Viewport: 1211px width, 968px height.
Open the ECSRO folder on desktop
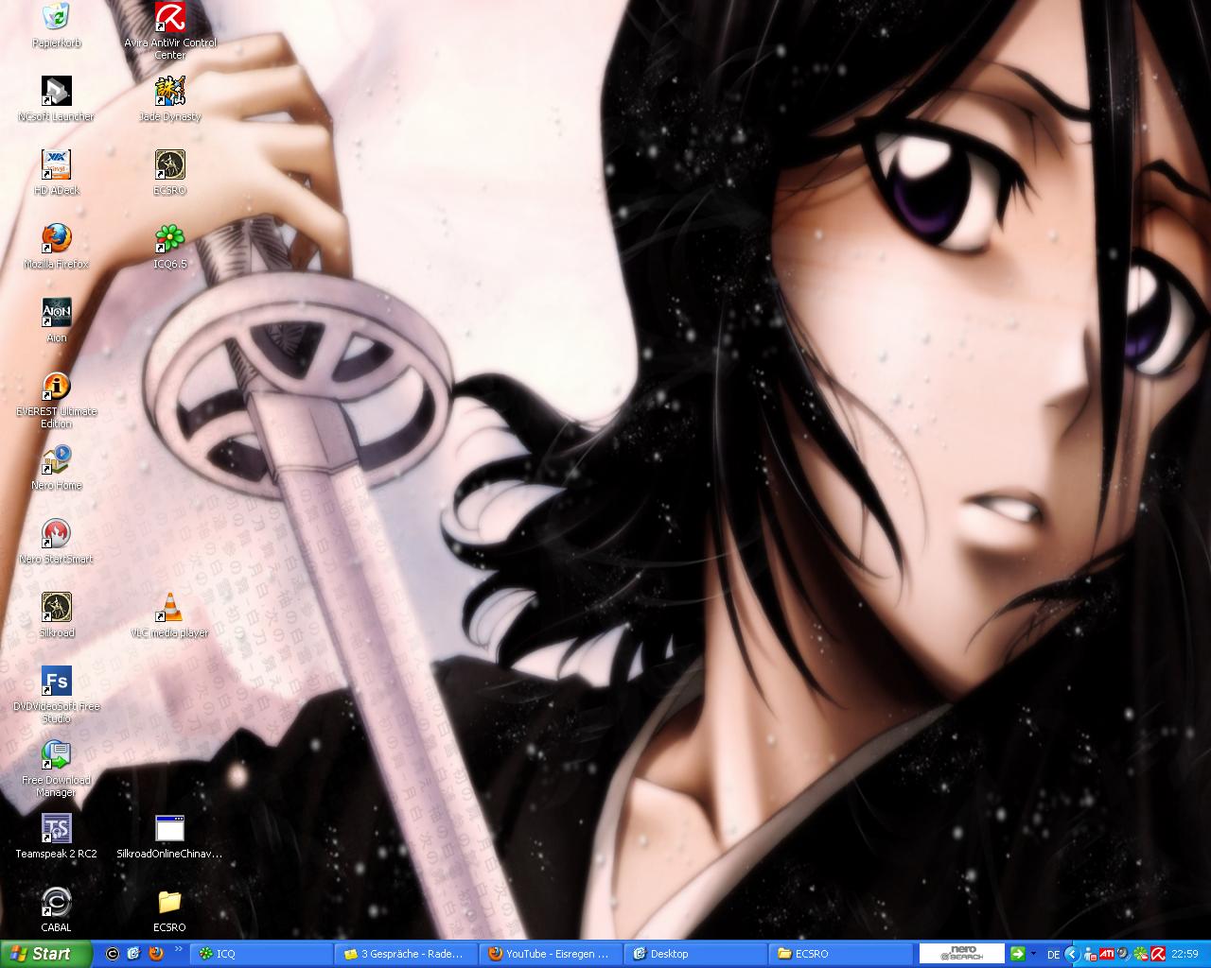pyautogui.click(x=170, y=904)
